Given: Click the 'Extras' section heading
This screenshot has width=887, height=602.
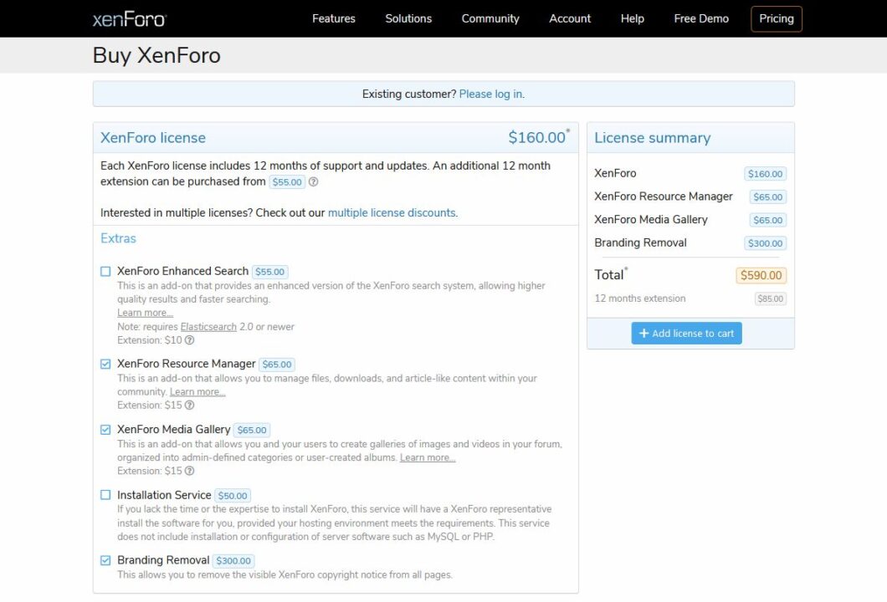Looking at the screenshot, I should pos(118,238).
